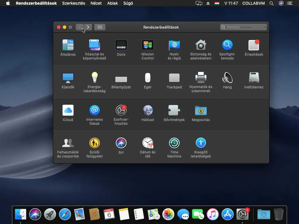Open Spotlight-keresés preferences
299x224 pixels.
pyautogui.click(x=227, y=50)
